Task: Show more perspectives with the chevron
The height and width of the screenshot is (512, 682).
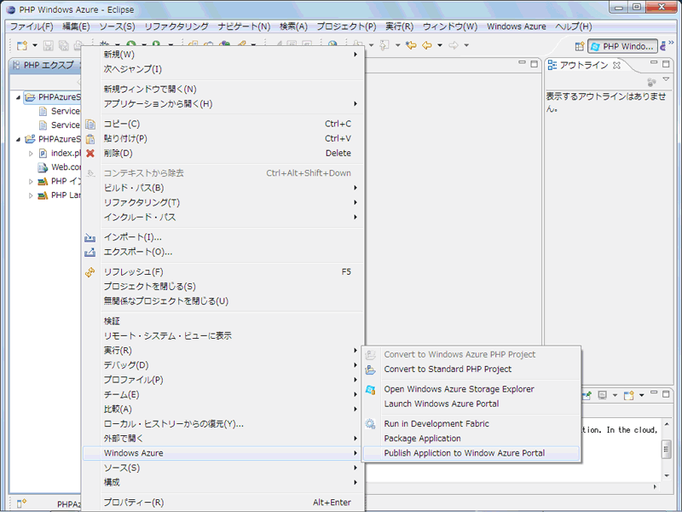Action: tap(671, 43)
